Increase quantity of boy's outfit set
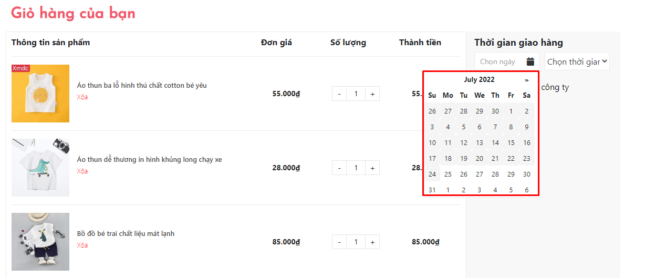 point(372,242)
